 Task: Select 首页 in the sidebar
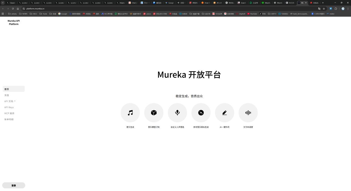pyautogui.click(x=14, y=89)
